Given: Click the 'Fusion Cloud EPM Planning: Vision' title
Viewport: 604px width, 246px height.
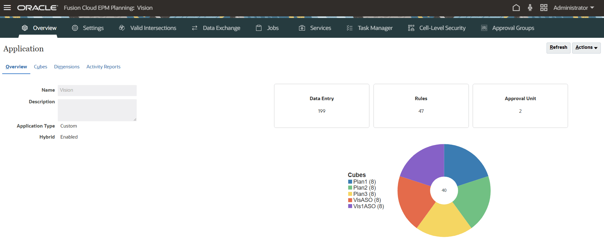Looking at the screenshot, I should [108, 8].
